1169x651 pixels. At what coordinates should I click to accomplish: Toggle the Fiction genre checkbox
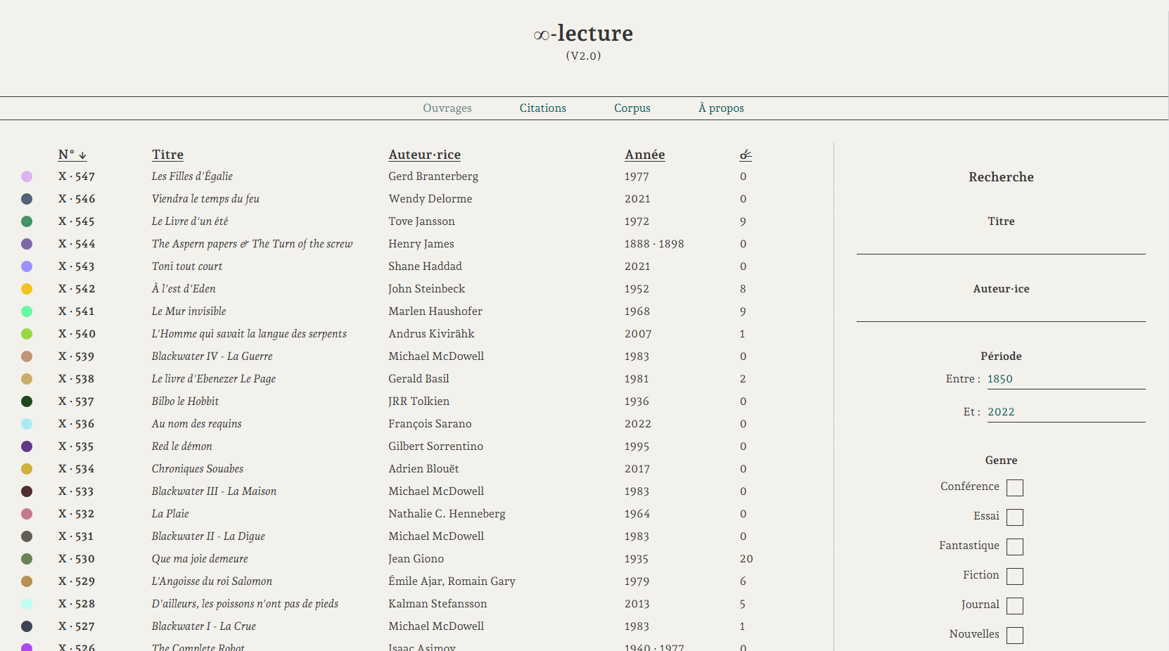click(1015, 576)
